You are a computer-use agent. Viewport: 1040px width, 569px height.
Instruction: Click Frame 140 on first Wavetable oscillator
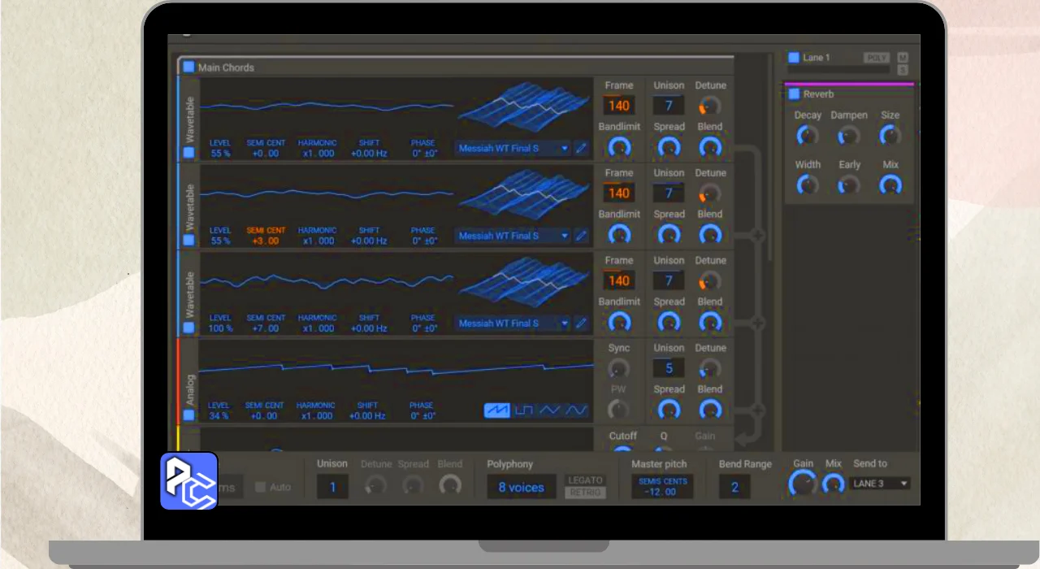click(x=619, y=105)
